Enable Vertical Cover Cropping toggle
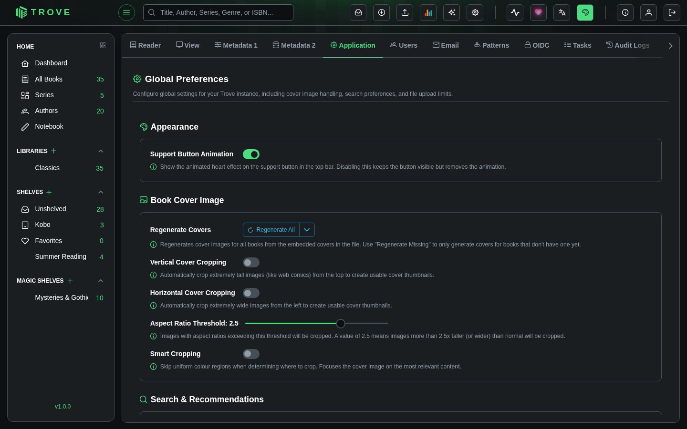 [x=251, y=263]
